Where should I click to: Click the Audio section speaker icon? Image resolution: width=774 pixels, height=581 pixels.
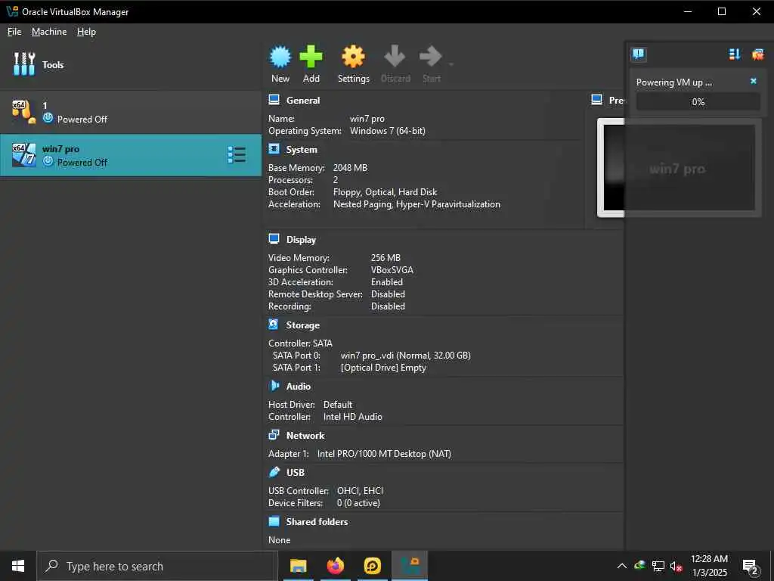coord(274,385)
